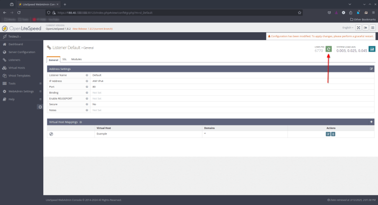Viewport: 378px width, 205px height.
Task: Close the LiteSpeed WebAdmin browser tab
Action: (57, 4)
